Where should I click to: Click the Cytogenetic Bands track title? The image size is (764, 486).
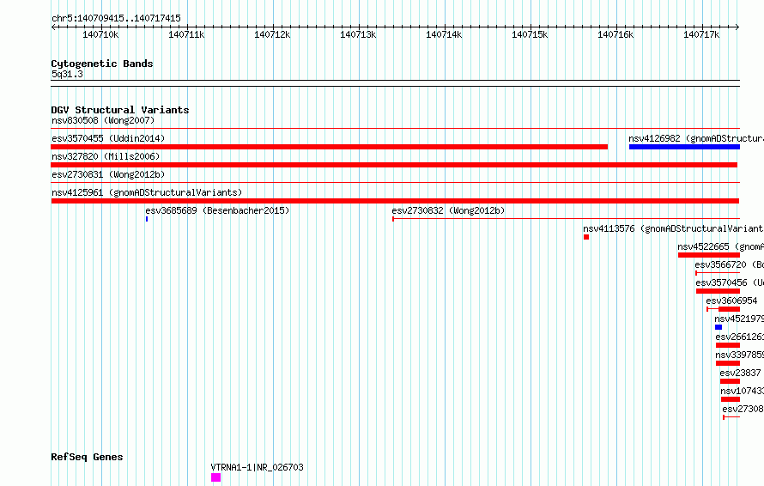click(x=102, y=64)
